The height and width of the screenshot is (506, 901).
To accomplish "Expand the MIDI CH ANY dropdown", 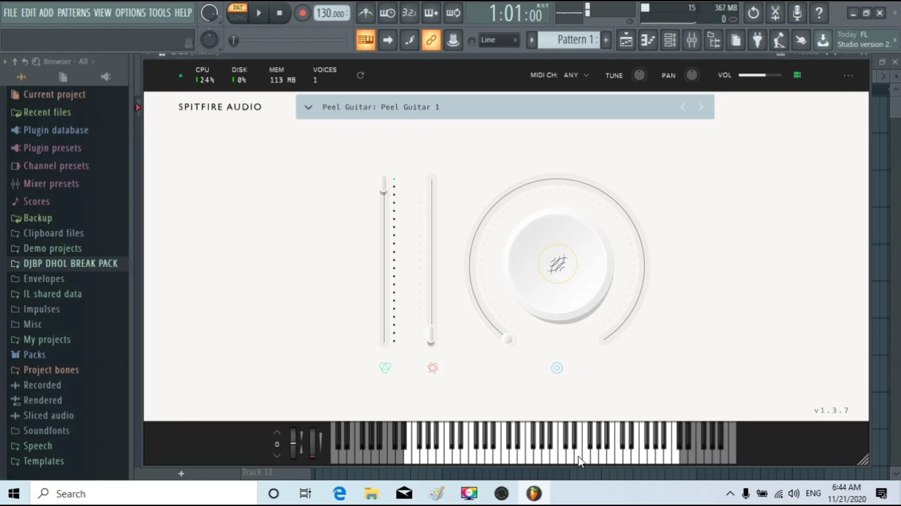I will [x=577, y=75].
